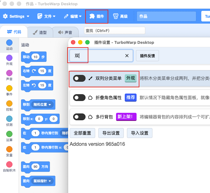
Task: Click the puzzle icon beside 折叠角色属性
Action: pyautogui.click(x=91, y=98)
